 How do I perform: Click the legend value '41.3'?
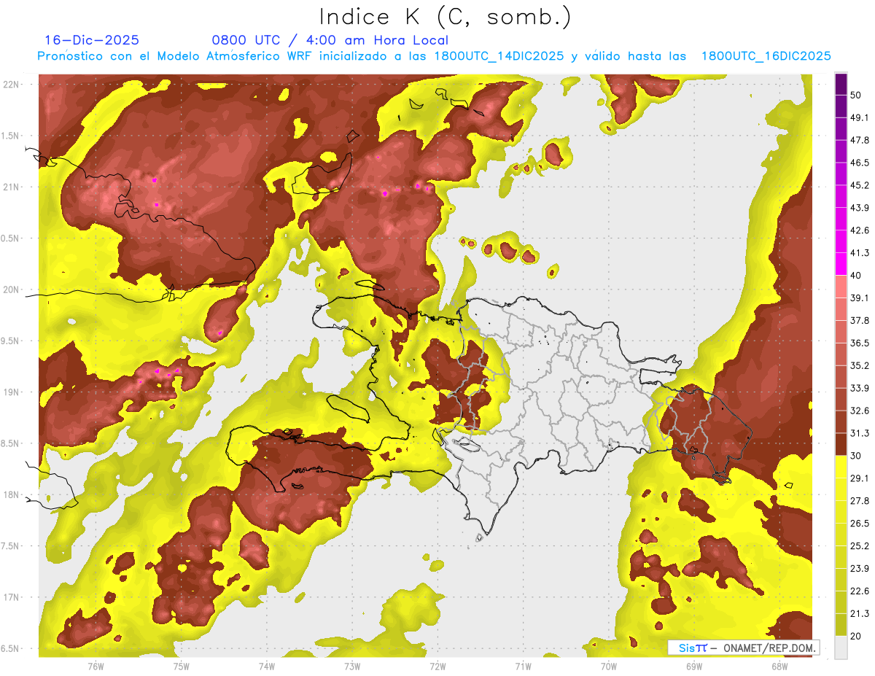point(859,253)
